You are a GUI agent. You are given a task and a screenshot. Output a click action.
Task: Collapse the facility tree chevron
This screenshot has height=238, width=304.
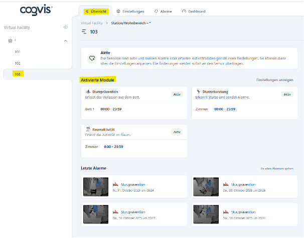66,40
